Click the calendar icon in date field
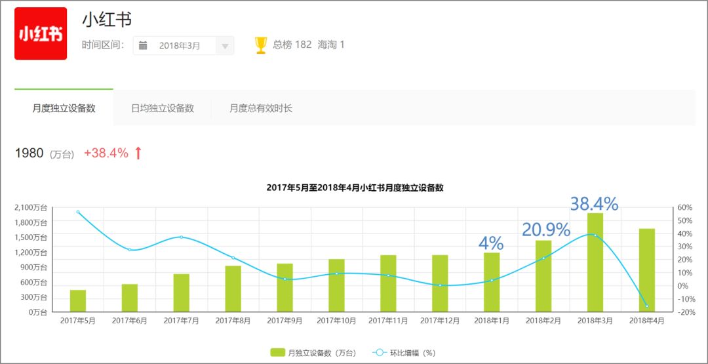Image resolution: width=708 pixels, height=364 pixels. [x=144, y=46]
